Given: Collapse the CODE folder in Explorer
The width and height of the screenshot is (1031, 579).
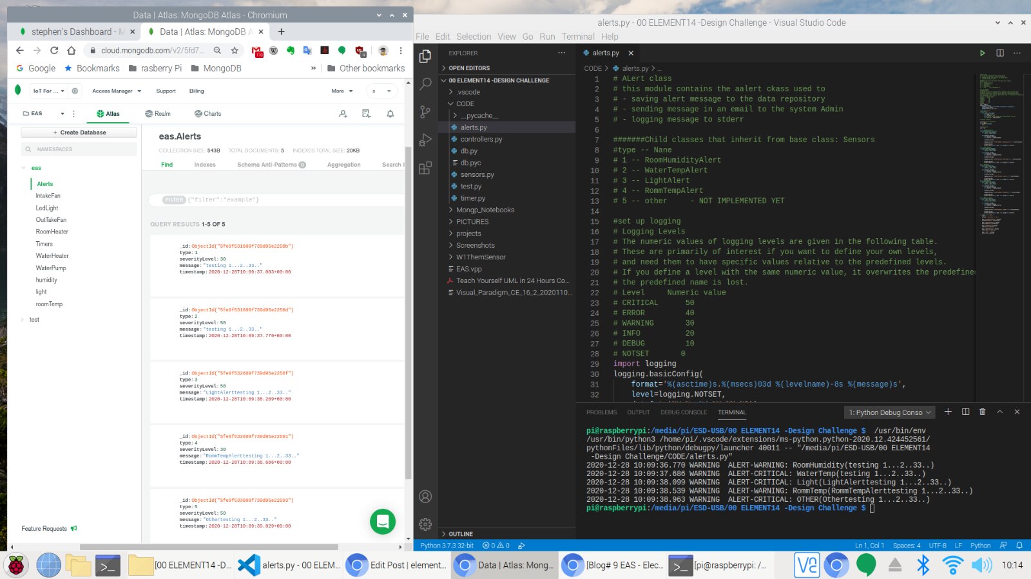Looking at the screenshot, I should pos(465,104).
